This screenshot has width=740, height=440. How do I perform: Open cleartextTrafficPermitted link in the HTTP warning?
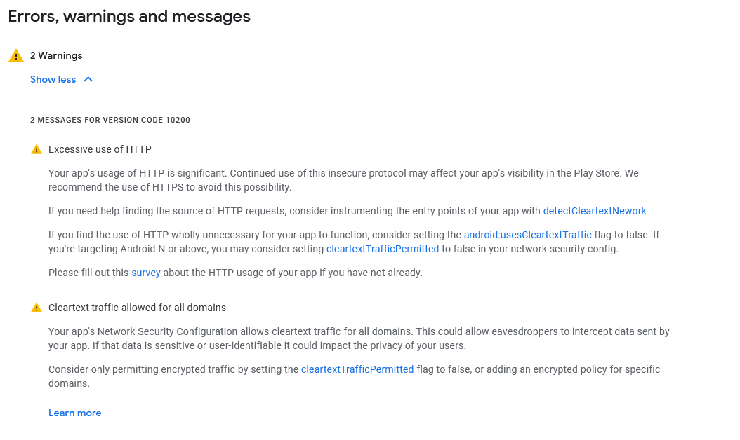click(383, 249)
